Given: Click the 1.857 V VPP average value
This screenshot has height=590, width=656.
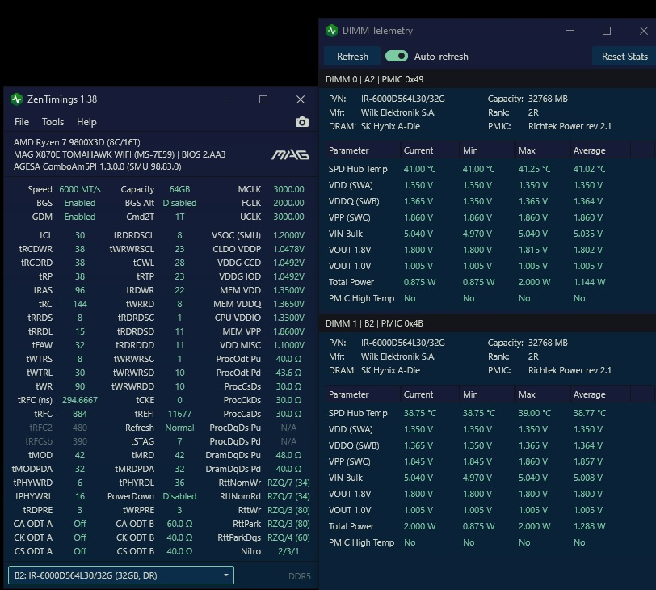Looking at the screenshot, I should pyautogui.click(x=588, y=461).
